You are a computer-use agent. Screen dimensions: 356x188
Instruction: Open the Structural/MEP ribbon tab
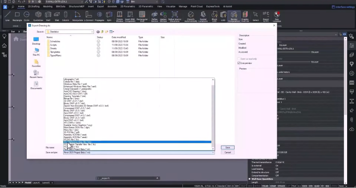point(77,7)
